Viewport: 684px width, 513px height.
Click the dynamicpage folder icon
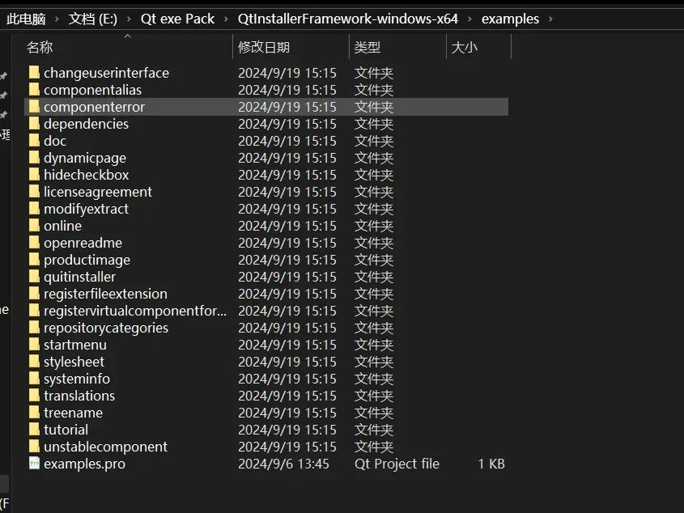pos(35,158)
